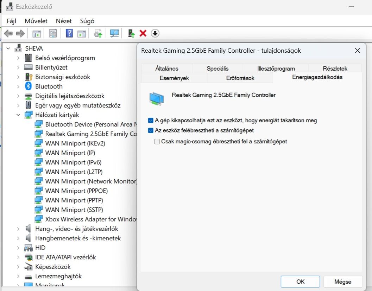372x291 pixels.
Task: Expand the Bluetooth category chevron
Action: (x=18, y=86)
